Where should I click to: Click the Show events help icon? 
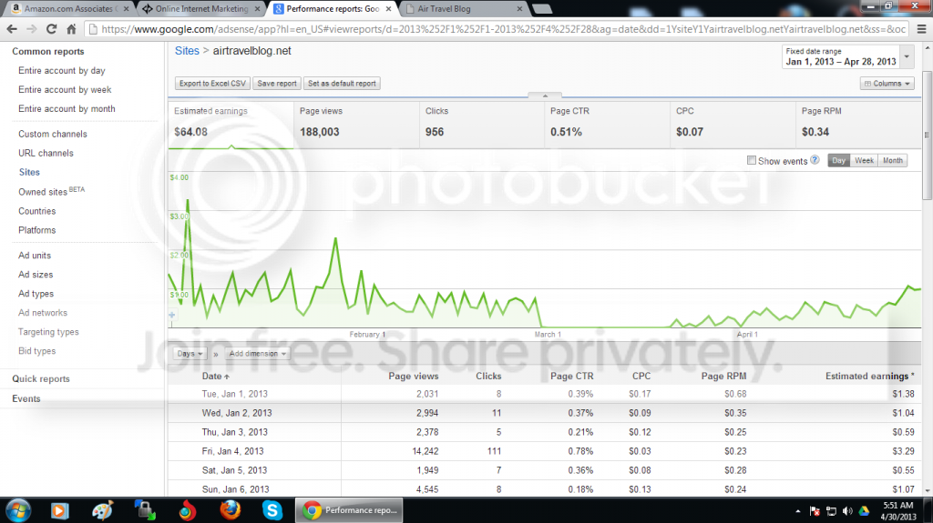[x=815, y=160]
